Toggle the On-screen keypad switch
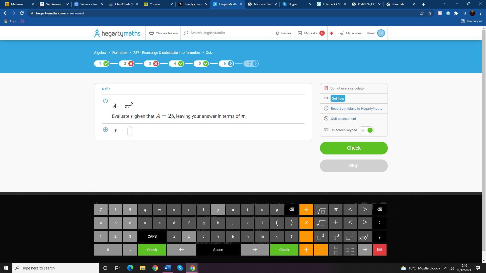The image size is (486, 273). [366, 130]
